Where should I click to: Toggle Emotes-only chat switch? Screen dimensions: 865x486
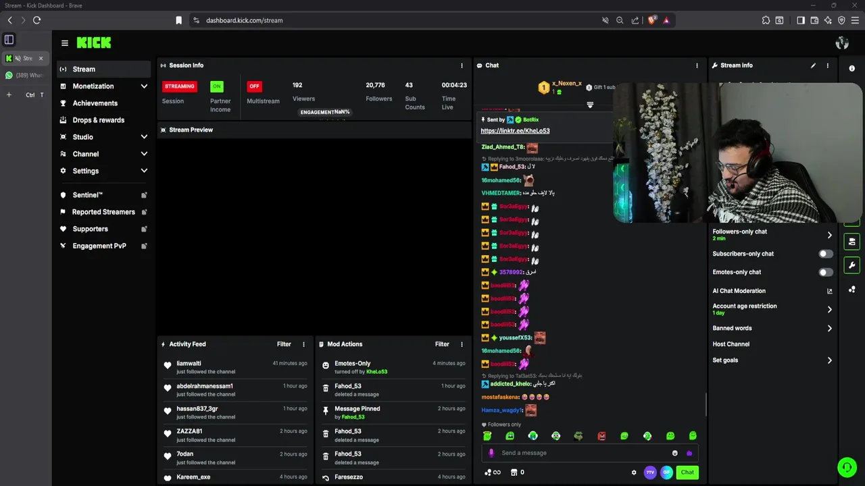826,272
